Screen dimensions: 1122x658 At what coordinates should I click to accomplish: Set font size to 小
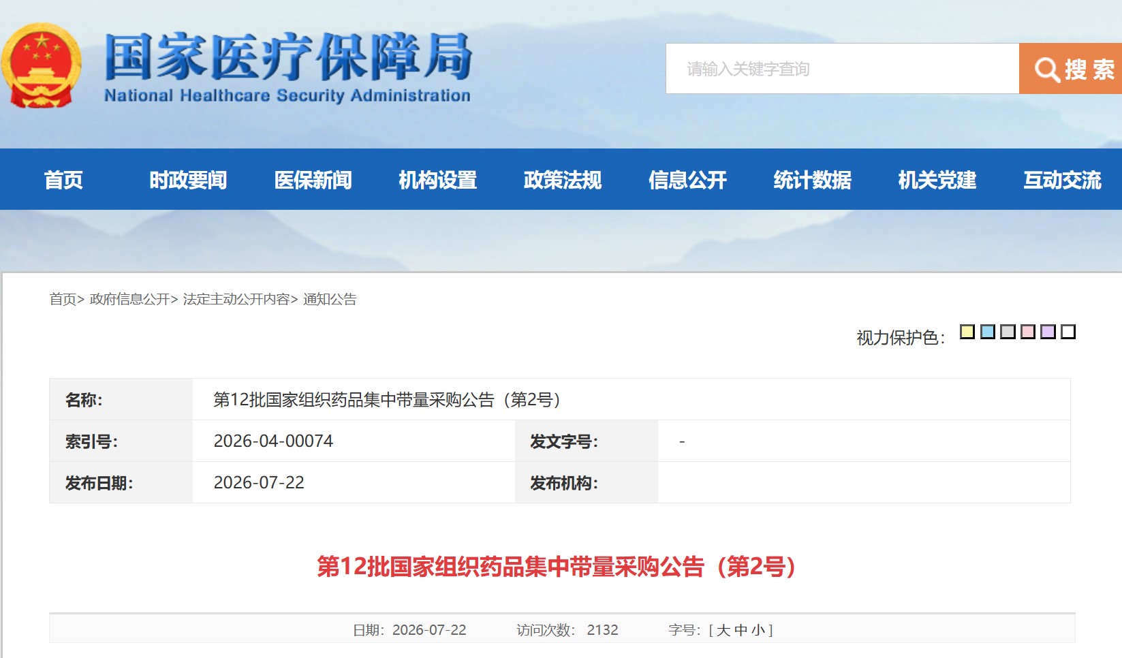tap(758, 630)
